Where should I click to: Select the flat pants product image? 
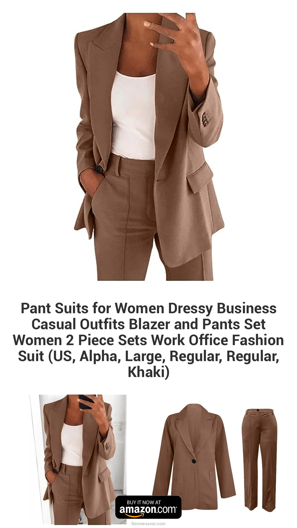click(x=260, y=460)
